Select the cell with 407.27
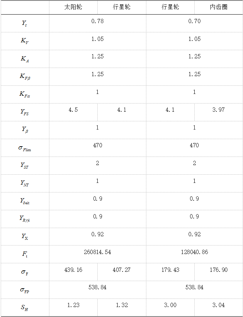 [121, 270]
